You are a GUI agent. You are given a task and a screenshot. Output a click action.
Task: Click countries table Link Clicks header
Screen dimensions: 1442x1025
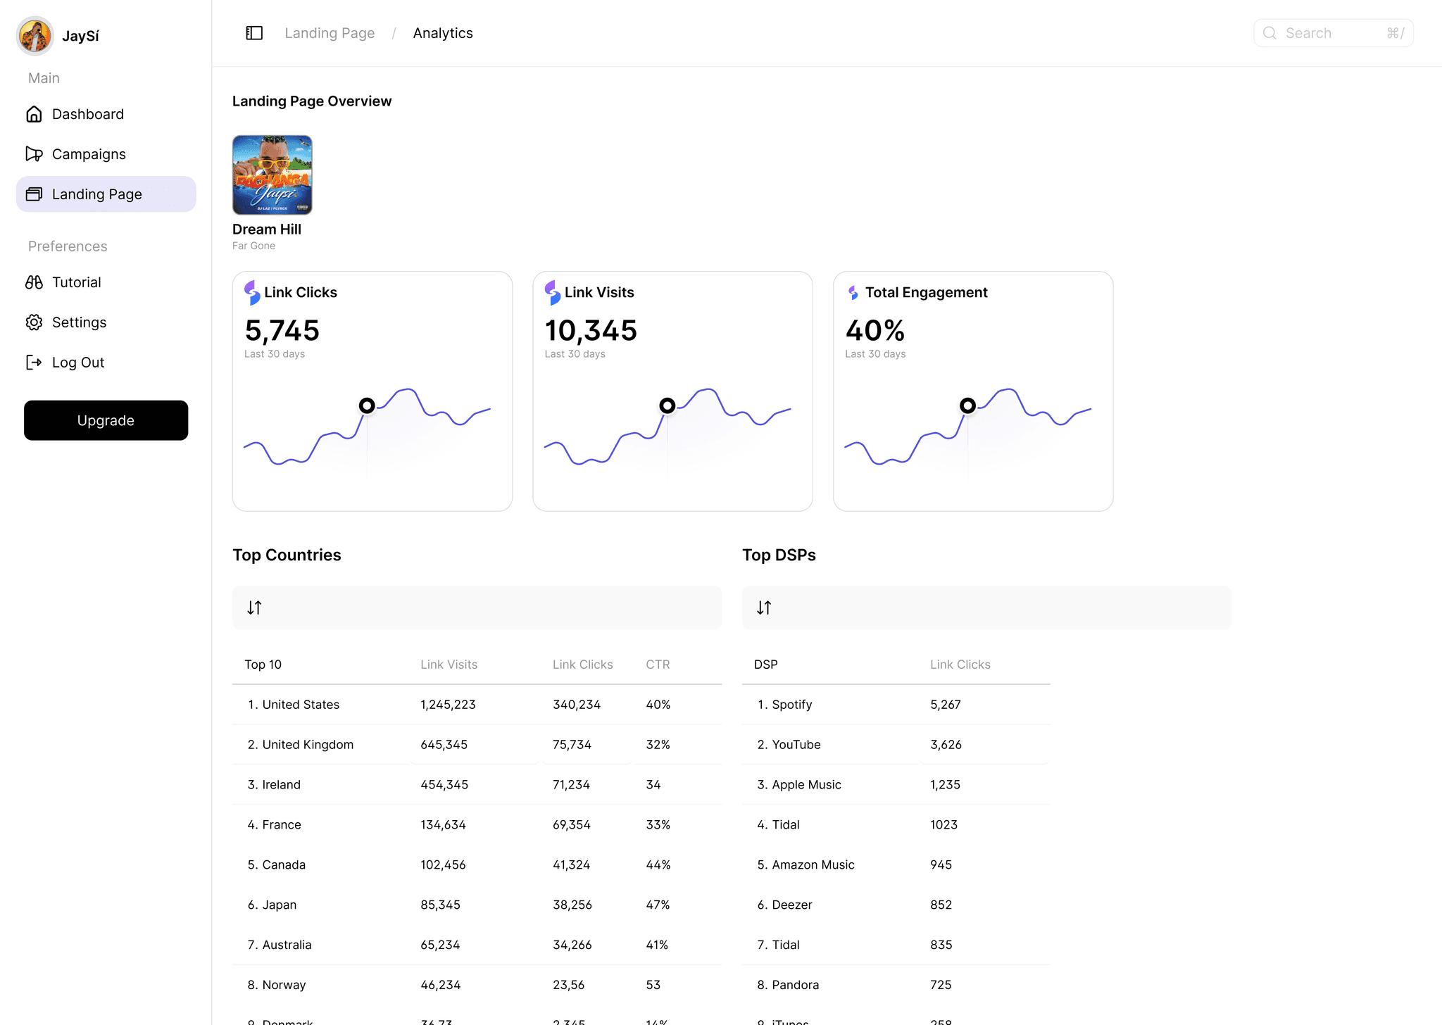(583, 665)
